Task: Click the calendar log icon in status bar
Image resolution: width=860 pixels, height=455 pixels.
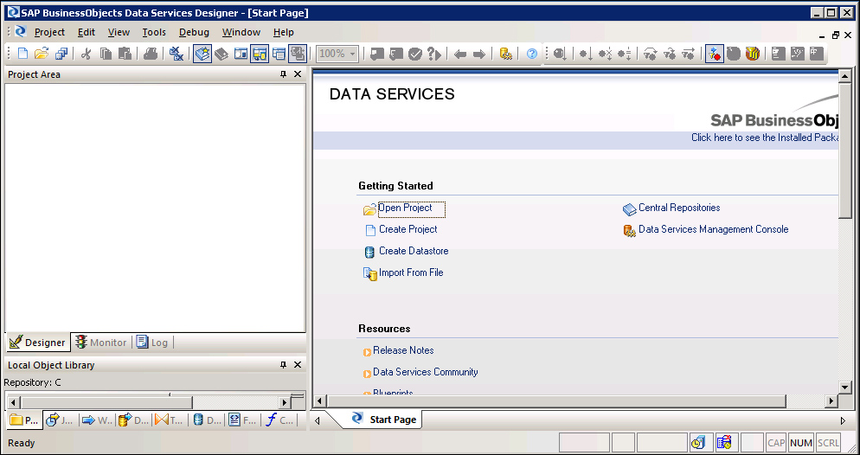Action: coord(726,442)
